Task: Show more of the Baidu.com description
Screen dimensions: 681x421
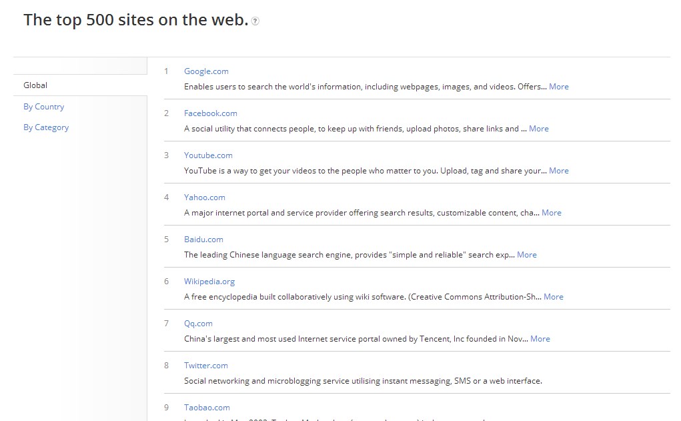Action: click(x=527, y=255)
